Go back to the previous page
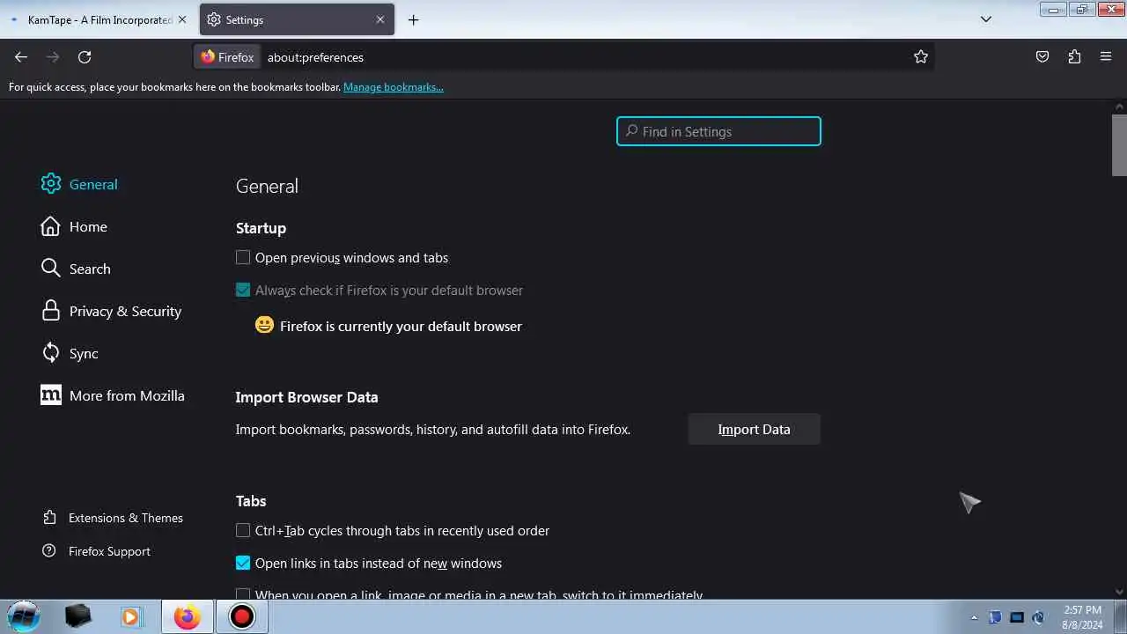This screenshot has height=634, width=1127. pyautogui.click(x=21, y=57)
